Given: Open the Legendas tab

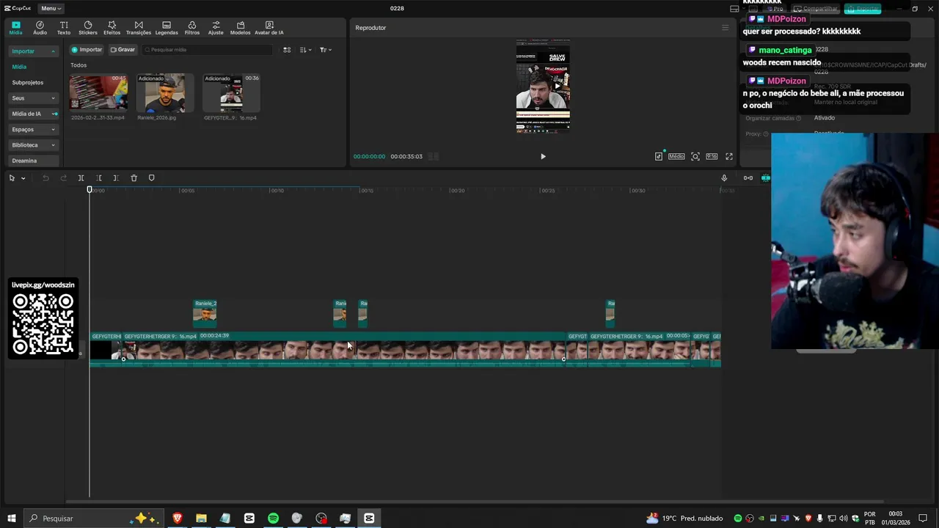Looking at the screenshot, I should 167,28.
